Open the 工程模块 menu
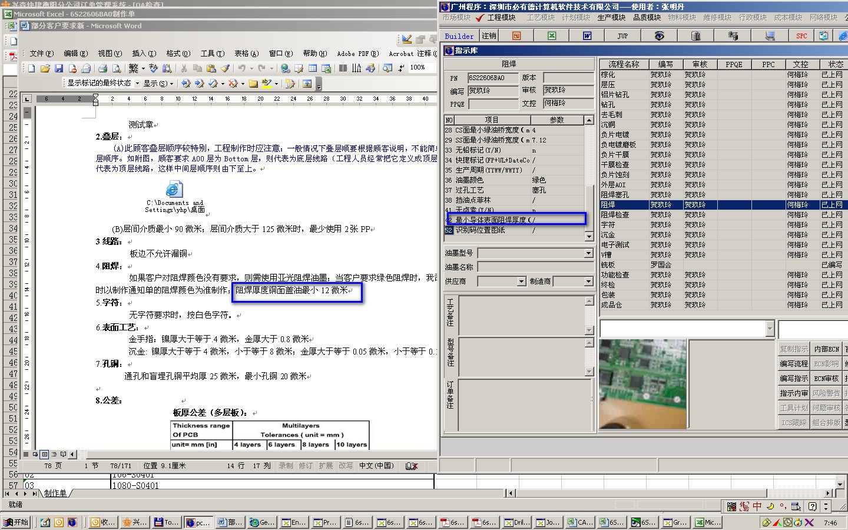The width and height of the screenshot is (848, 530). click(501, 18)
